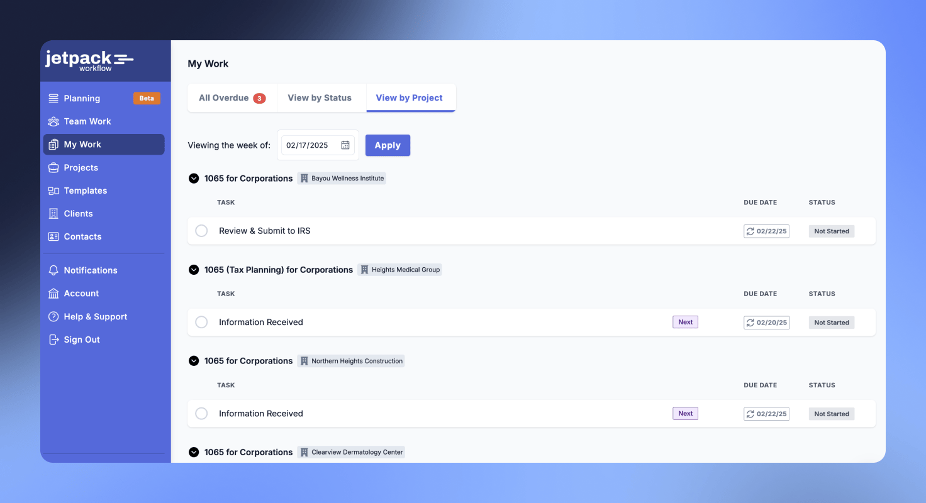
Task: Click the Clients building icon
Action: click(53, 214)
